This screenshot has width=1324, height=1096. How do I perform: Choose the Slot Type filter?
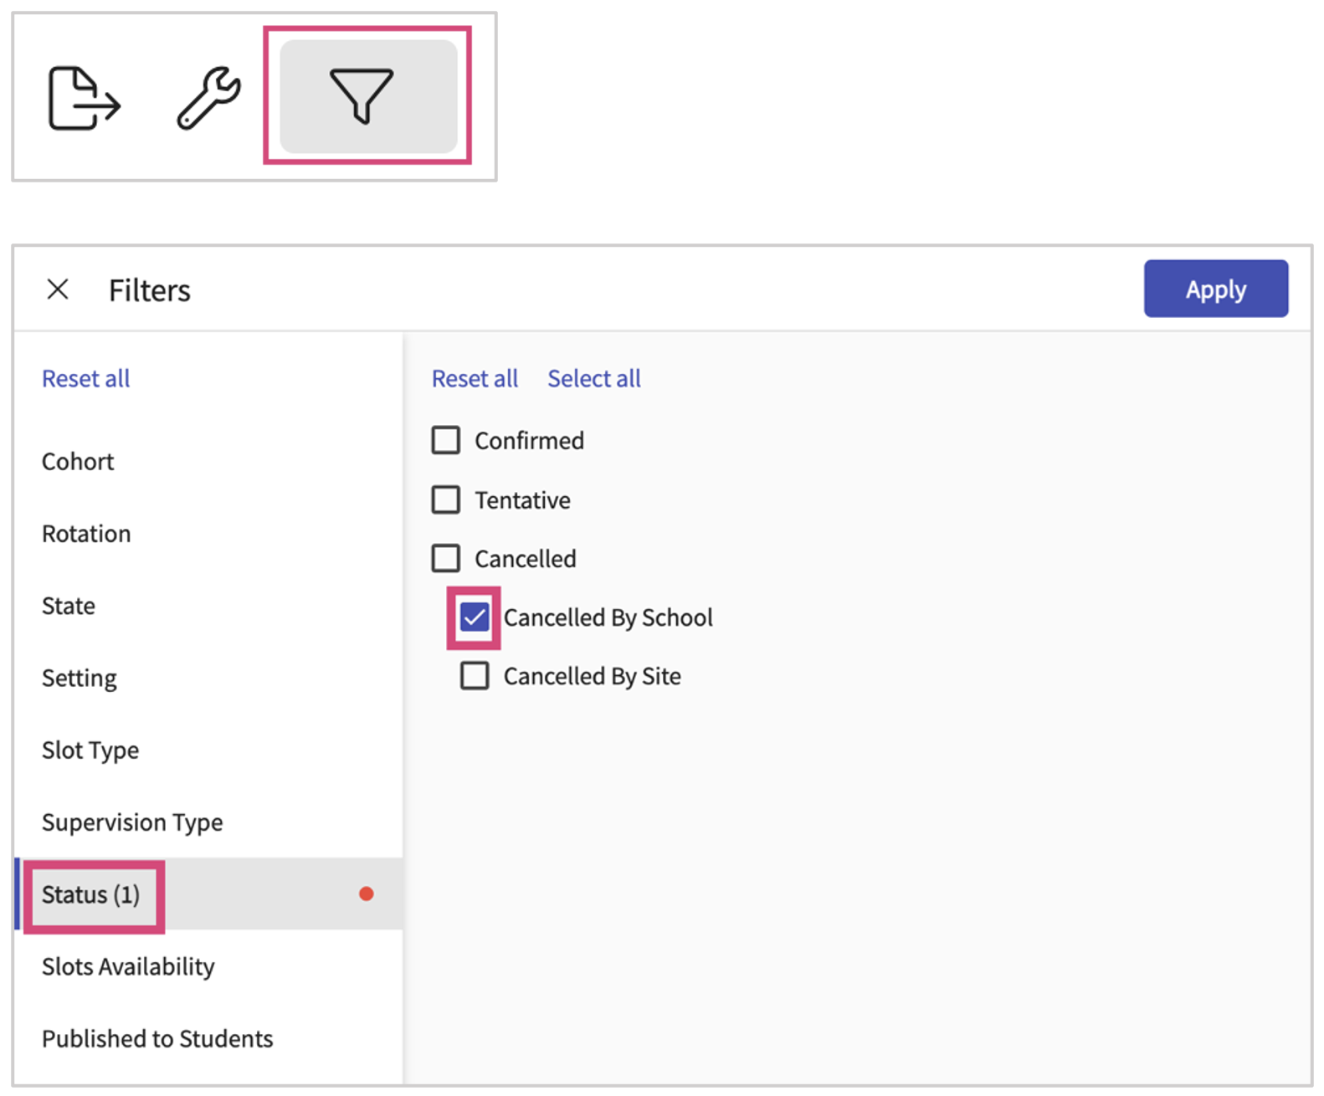click(90, 750)
